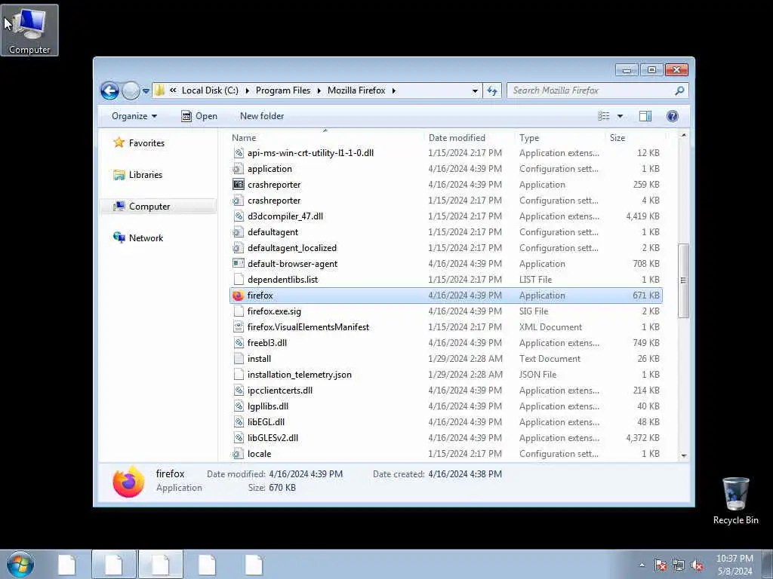Image resolution: width=773 pixels, height=579 pixels.
Task: Select Computer in navigation pane
Action: pos(141,207)
